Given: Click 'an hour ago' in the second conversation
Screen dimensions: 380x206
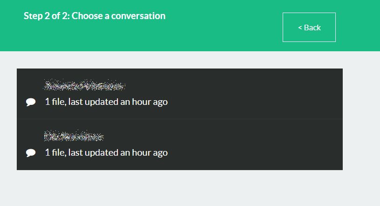Looking at the screenshot, I should tap(144, 152).
